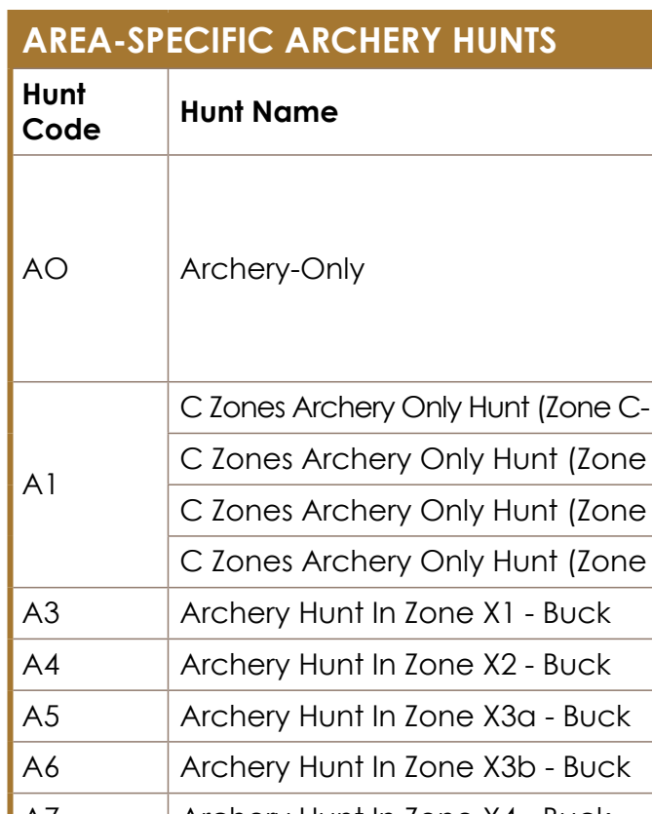Click the Area-Specific Archery Hunts title banner
The height and width of the screenshot is (814, 652).
pyautogui.click(x=330, y=39)
